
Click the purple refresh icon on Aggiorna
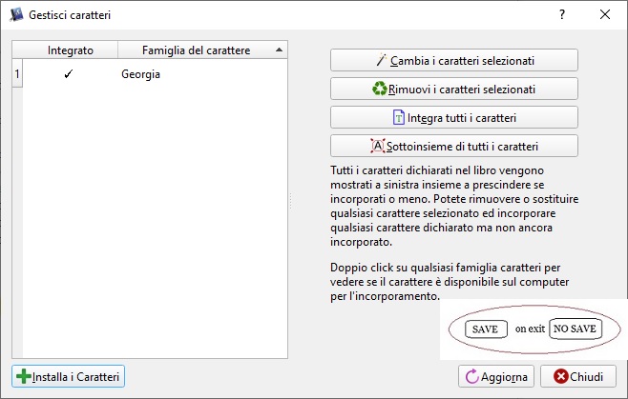(471, 377)
